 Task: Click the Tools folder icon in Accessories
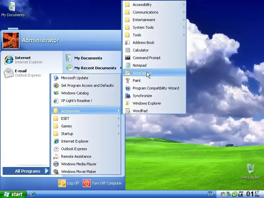(128, 35)
